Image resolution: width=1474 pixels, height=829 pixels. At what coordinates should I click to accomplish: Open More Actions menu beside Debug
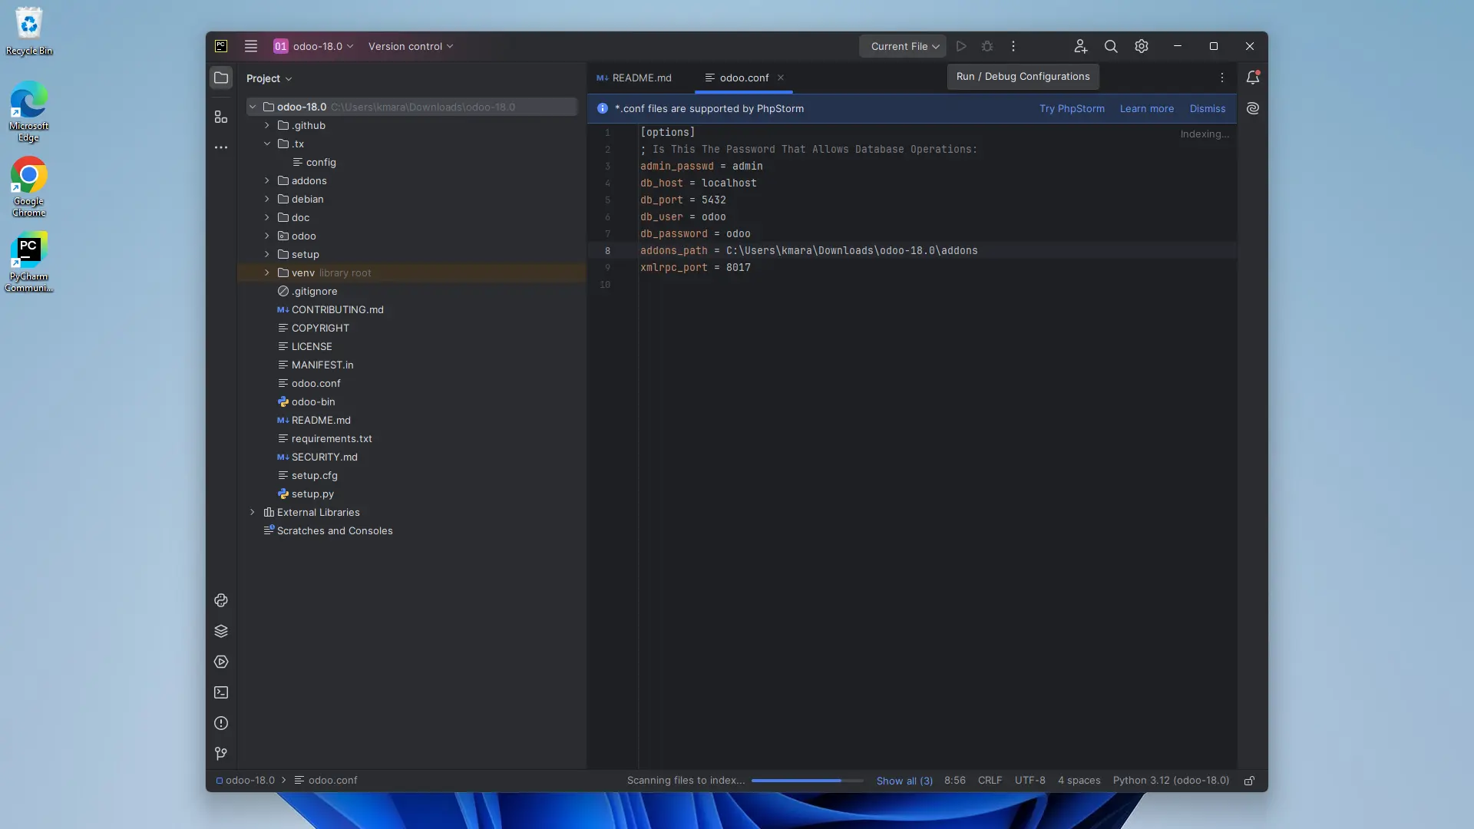1013,46
